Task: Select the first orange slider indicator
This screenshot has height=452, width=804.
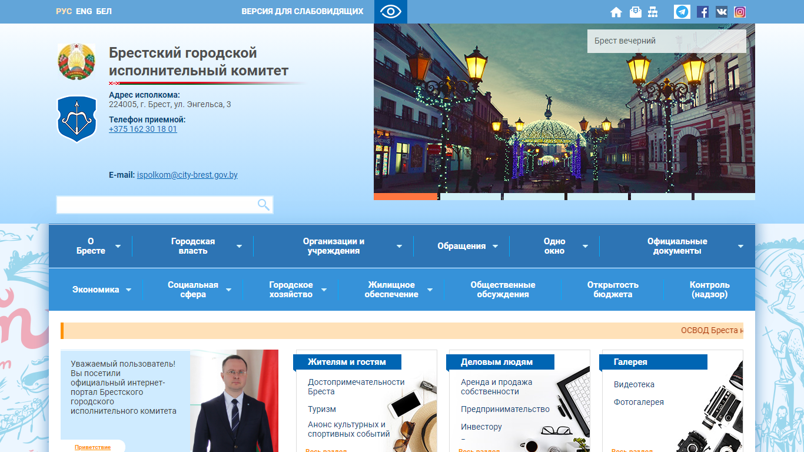Action: [x=406, y=197]
